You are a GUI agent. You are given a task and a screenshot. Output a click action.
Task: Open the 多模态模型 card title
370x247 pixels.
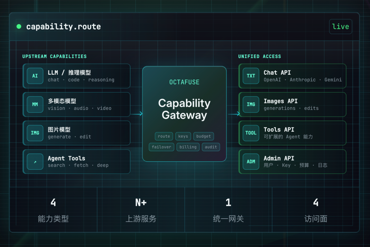pyautogui.click(x=62, y=101)
